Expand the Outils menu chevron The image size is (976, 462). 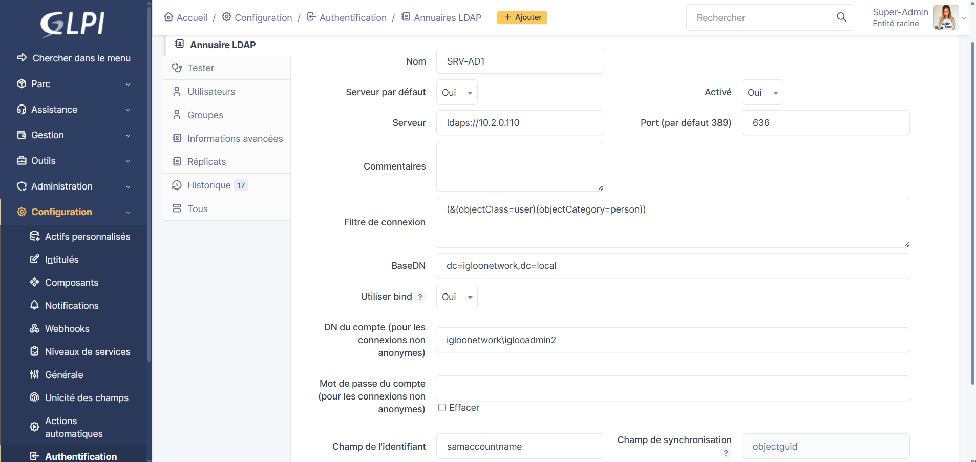(x=128, y=161)
